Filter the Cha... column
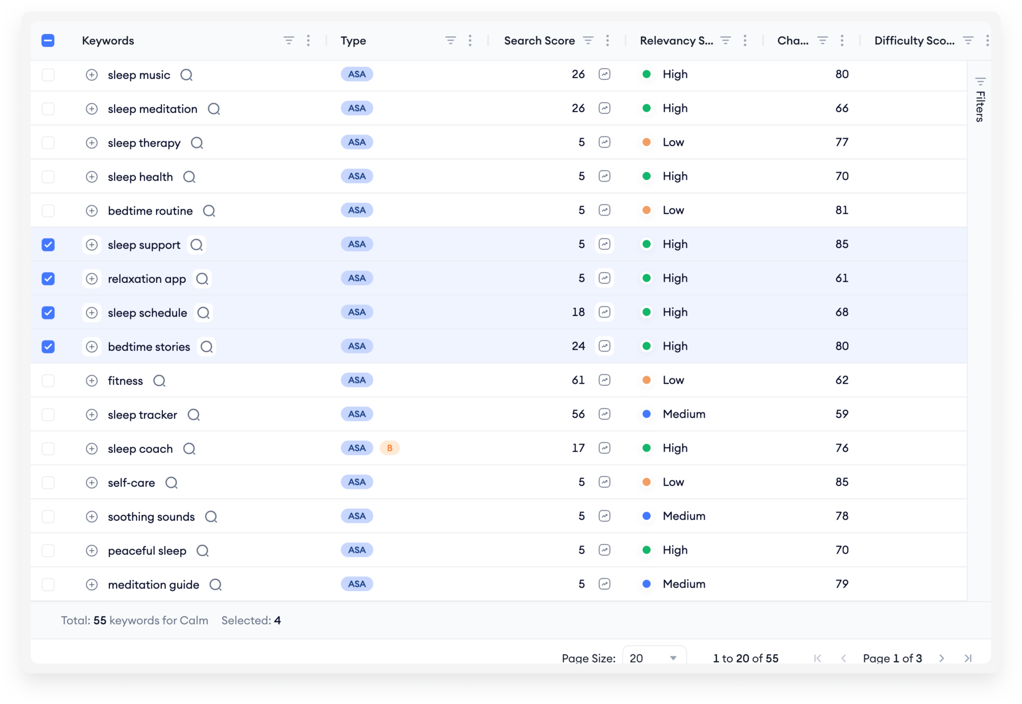The height and width of the screenshot is (704, 1022). 822,41
